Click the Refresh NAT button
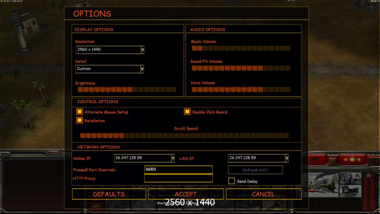The width and height of the screenshot is (380, 214). (x=256, y=170)
